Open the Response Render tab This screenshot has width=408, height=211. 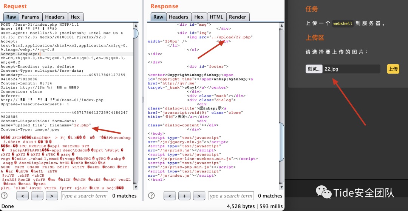tap(238, 17)
